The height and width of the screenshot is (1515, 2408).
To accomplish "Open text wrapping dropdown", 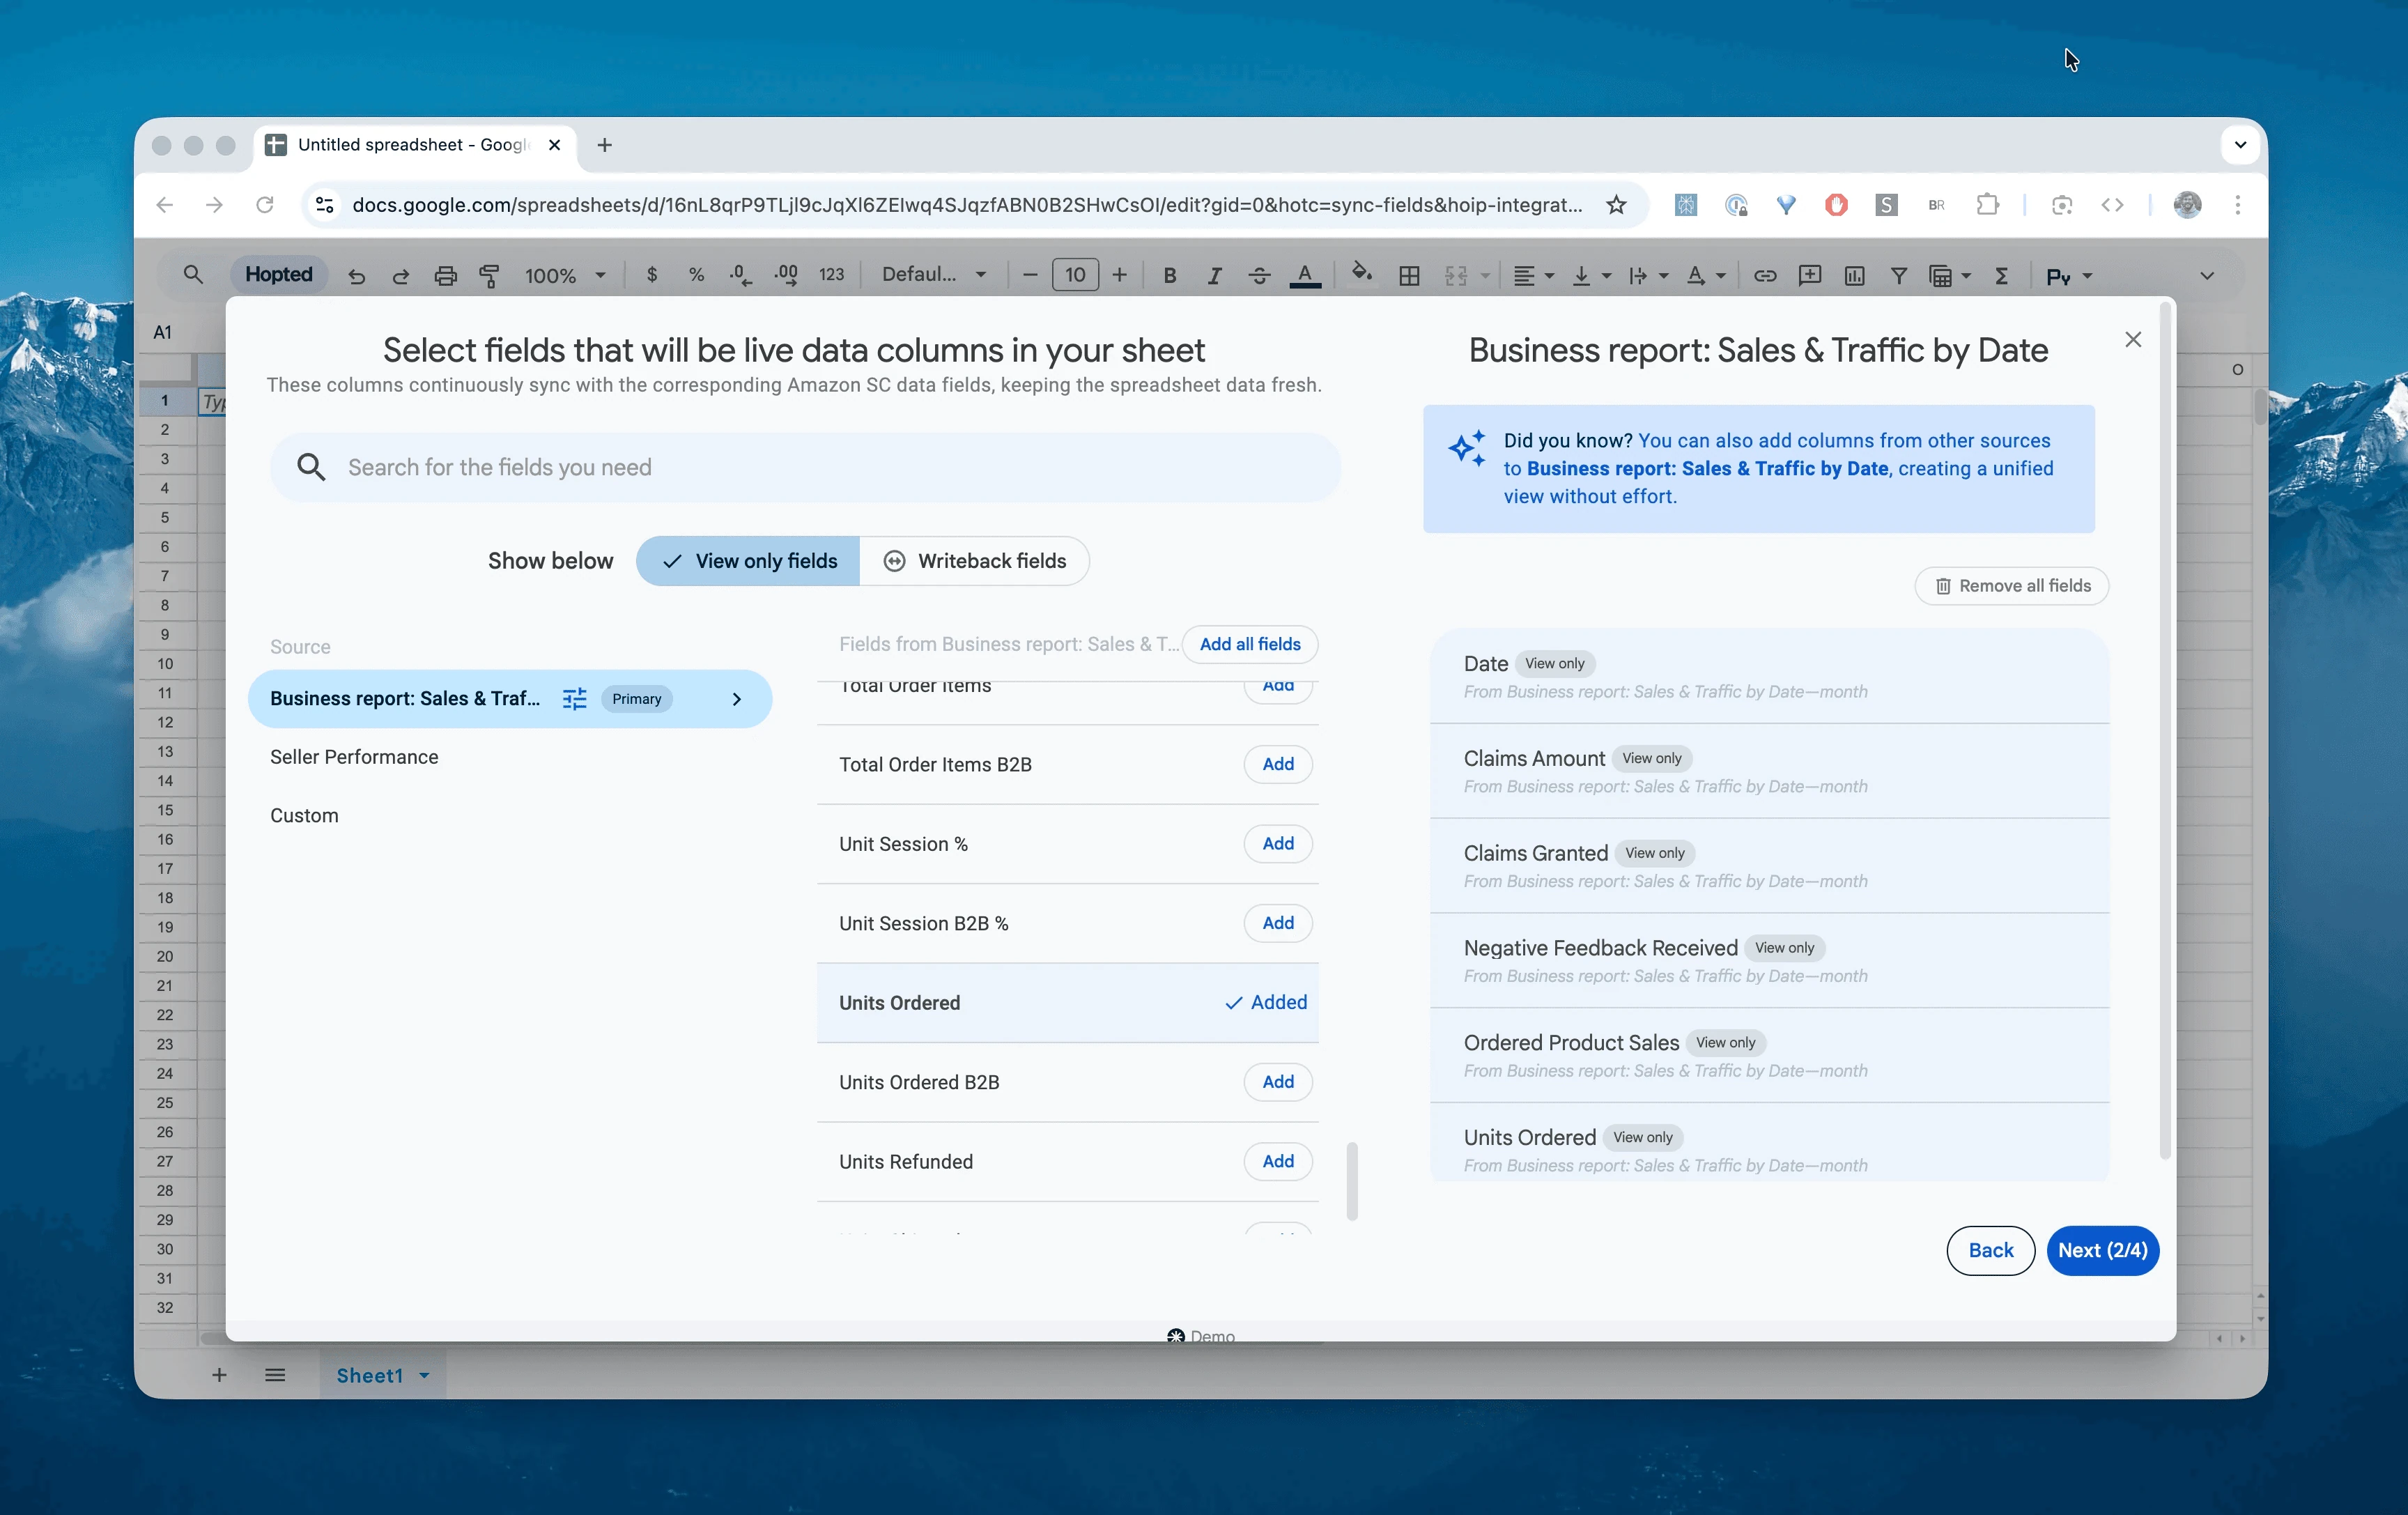I will [x=1648, y=276].
